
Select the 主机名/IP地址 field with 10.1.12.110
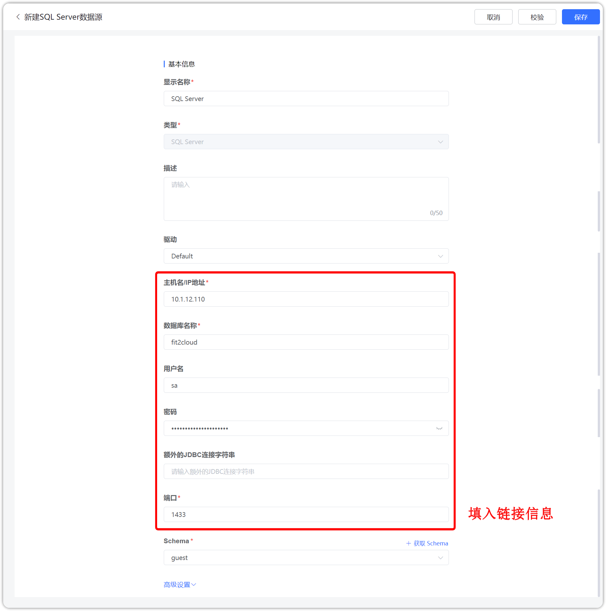click(306, 299)
